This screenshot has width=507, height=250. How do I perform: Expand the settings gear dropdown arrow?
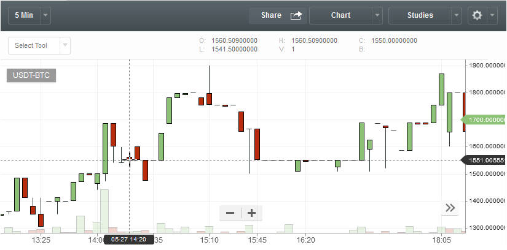[492, 15]
